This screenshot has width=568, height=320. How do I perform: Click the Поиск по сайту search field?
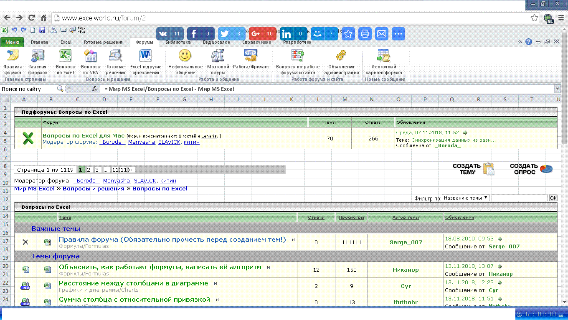pyautogui.click(x=28, y=89)
